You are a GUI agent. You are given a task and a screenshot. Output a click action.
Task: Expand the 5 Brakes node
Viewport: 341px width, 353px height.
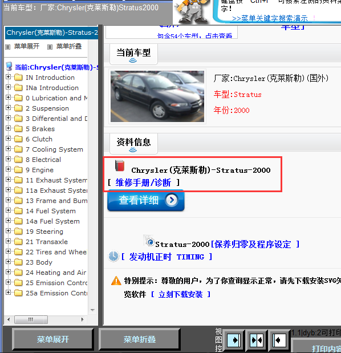coord(9,128)
